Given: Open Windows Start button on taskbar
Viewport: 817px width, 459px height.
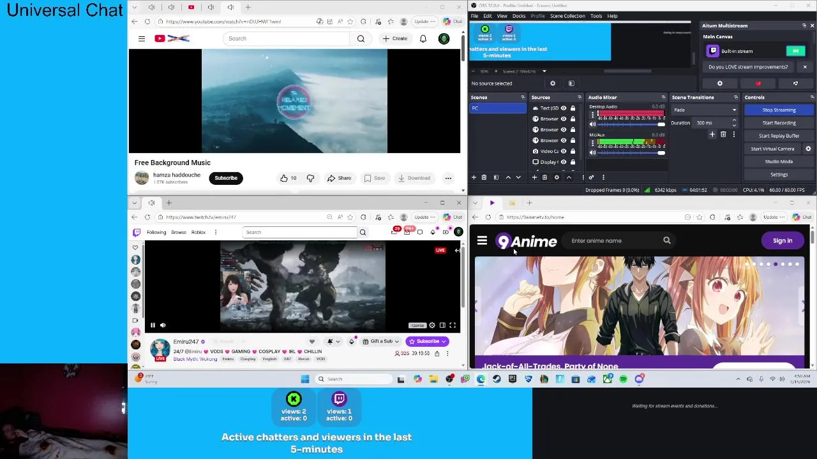Looking at the screenshot, I should click(x=305, y=379).
